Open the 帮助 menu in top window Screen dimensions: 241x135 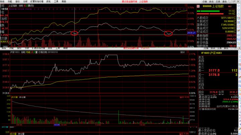(64, 2)
